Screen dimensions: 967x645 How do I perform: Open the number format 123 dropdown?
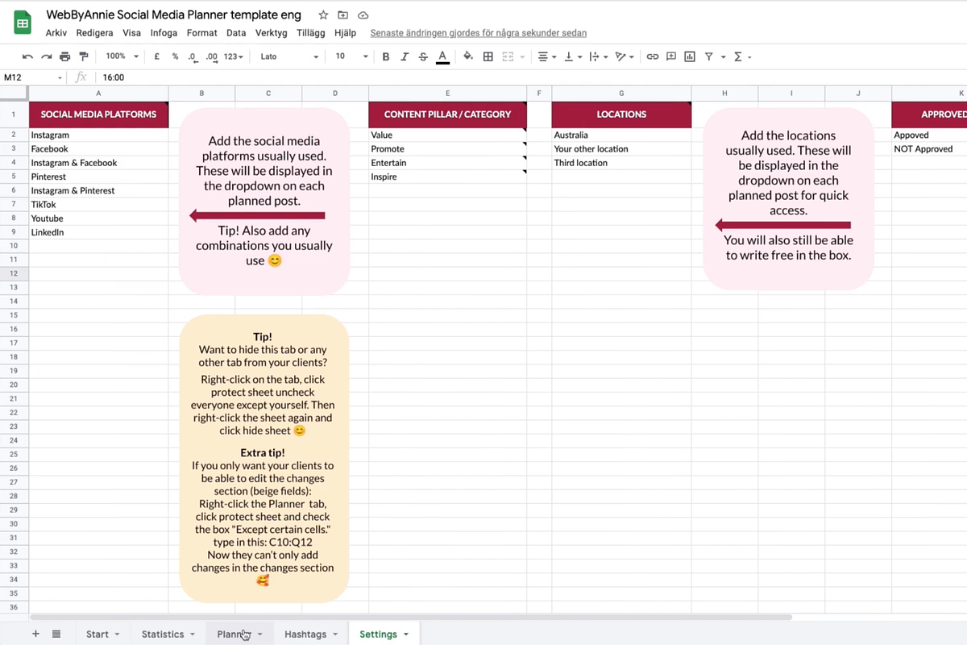pyautogui.click(x=234, y=56)
